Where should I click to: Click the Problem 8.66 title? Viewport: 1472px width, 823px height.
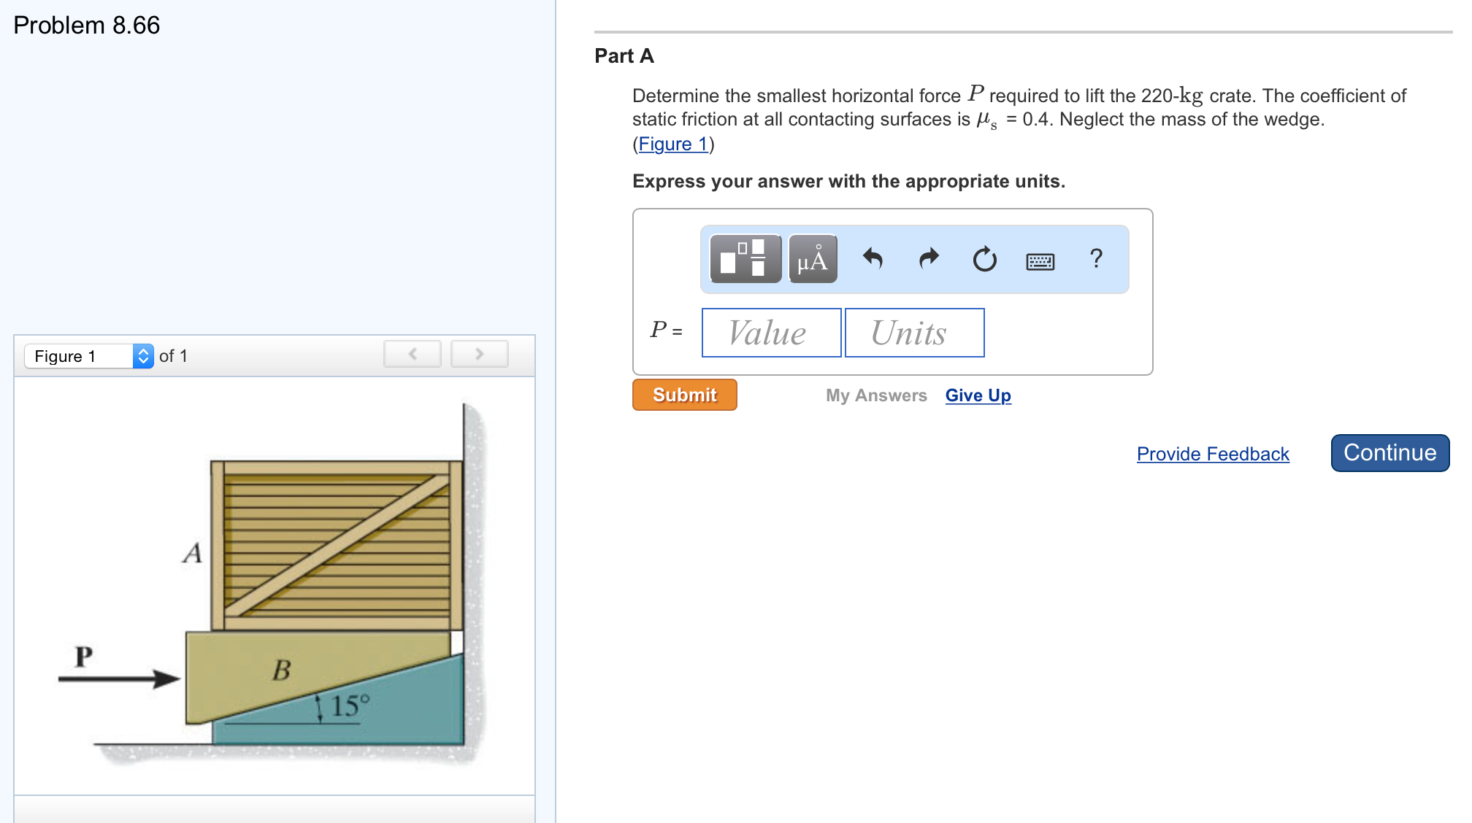(85, 25)
